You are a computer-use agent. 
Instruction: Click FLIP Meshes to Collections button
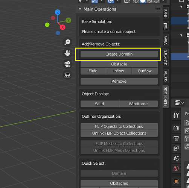tap(119, 144)
